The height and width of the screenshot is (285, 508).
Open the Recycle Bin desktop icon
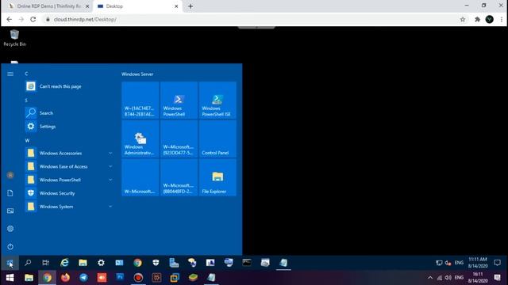tap(14, 38)
